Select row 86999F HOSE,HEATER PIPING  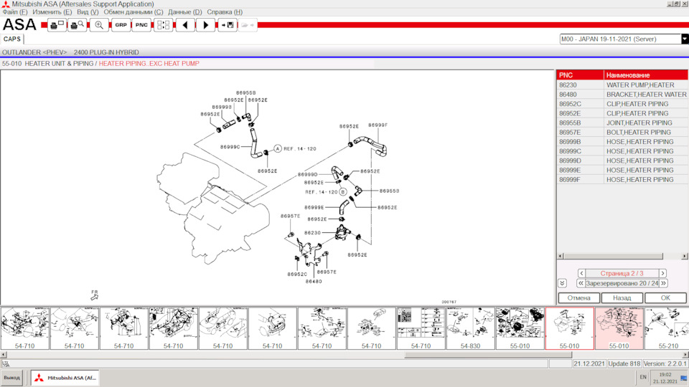[622, 179]
